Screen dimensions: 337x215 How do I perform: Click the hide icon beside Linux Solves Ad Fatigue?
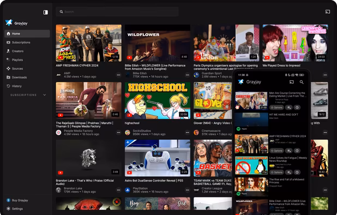pyautogui.click(x=297, y=172)
